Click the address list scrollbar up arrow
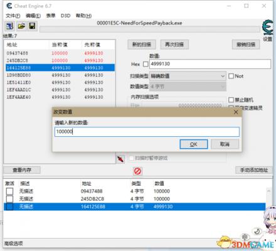 [268, 191]
